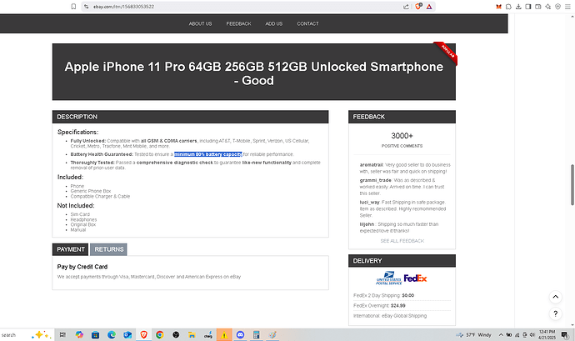Click the bookmark icon left of address bar
The image size is (575, 341).
(73, 7)
